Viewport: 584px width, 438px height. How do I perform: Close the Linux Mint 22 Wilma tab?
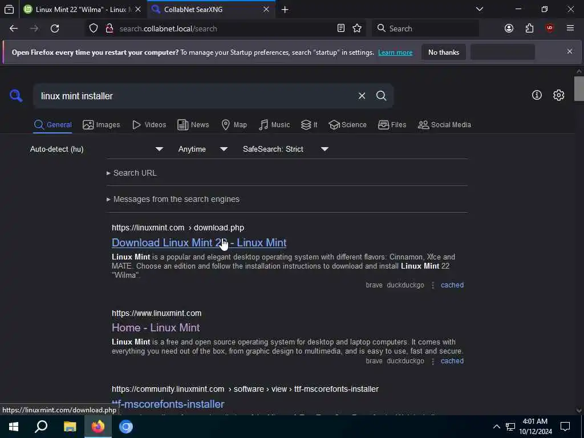point(138,9)
